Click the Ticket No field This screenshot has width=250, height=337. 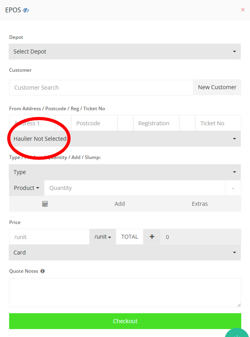(x=217, y=123)
